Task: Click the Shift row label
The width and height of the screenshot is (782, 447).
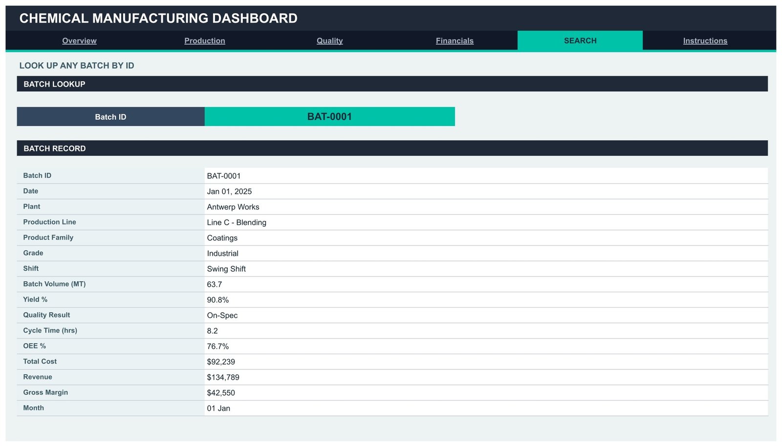Action: (111, 269)
